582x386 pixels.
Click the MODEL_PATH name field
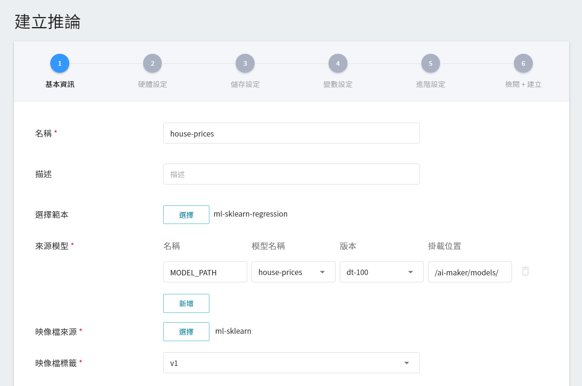click(x=205, y=272)
